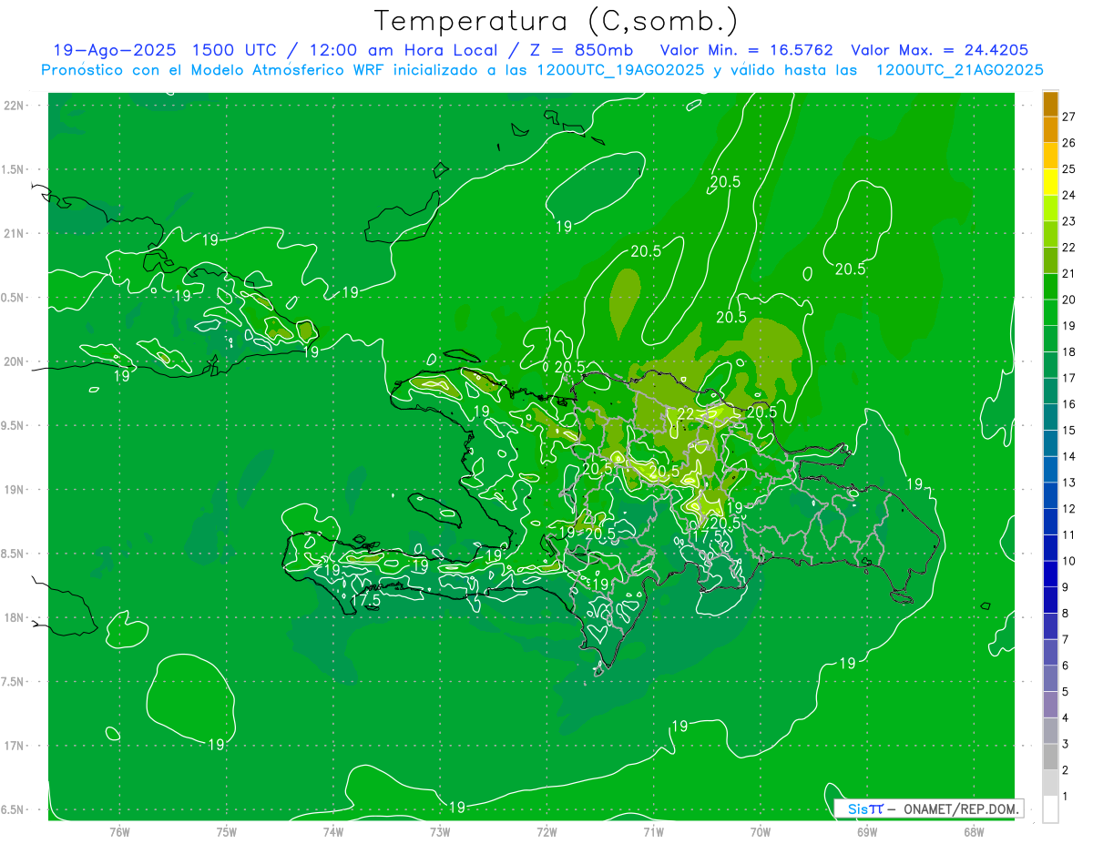Pick the light gray segment between 1 and 2
This screenshot has height=844, width=1093.
[1050, 783]
